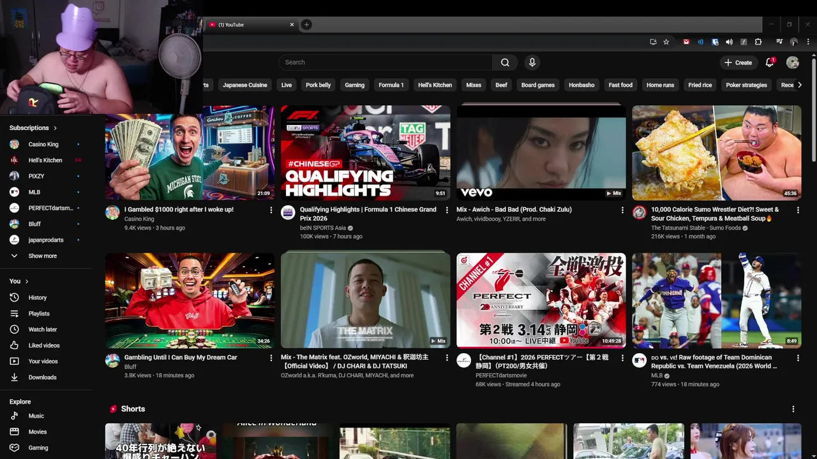This screenshot has width=817, height=459.
Task: Select the Board games chip
Action: (538, 85)
